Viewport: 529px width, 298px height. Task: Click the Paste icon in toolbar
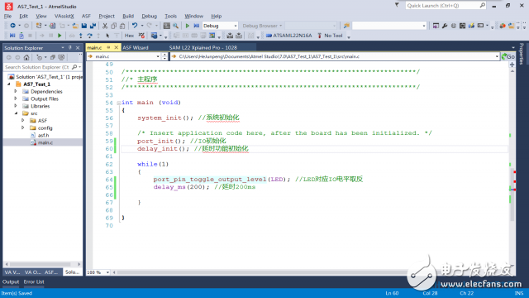122,26
